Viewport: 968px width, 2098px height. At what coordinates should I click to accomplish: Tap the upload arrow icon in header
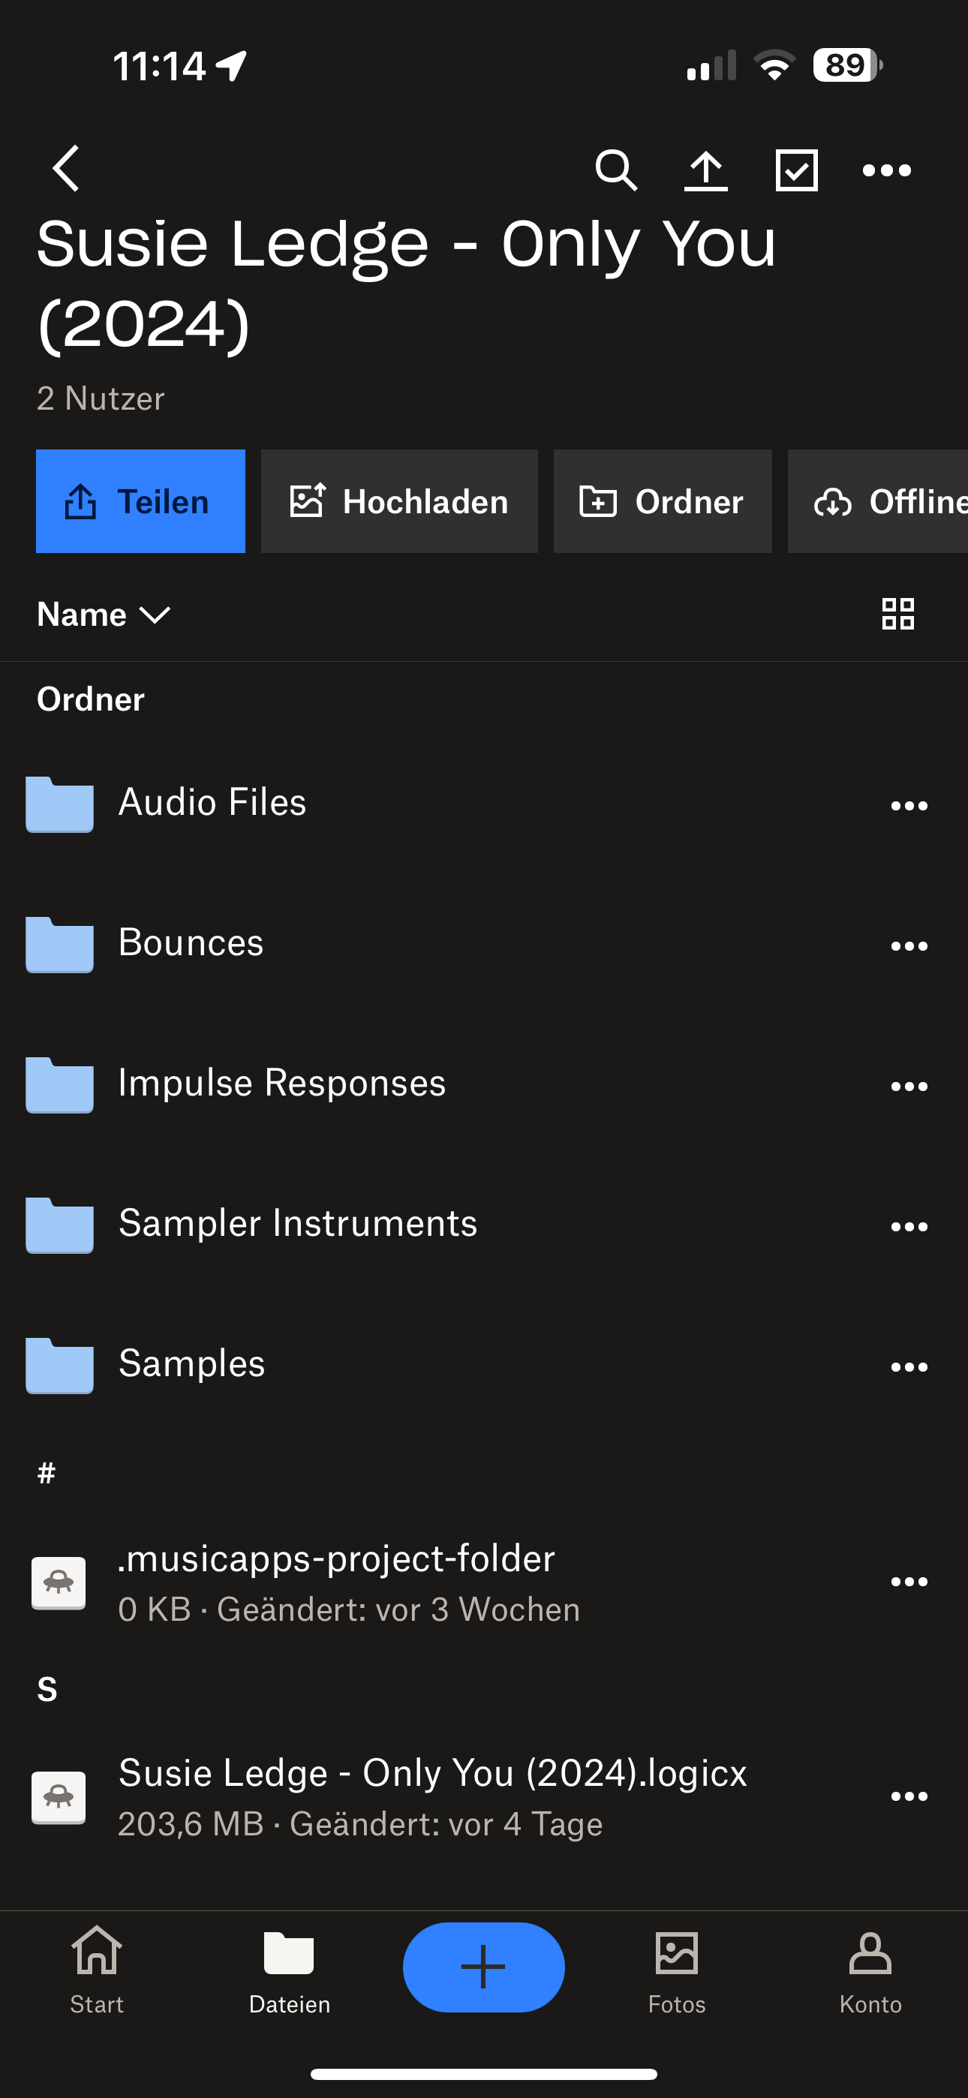pyautogui.click(x=705, y=170)
